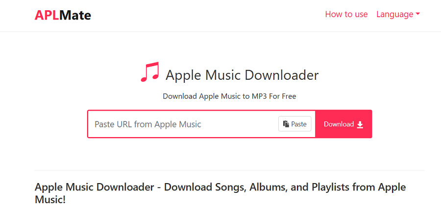Viewport: 441px width, 210px height.
Task: Click the word Downloader in the main title
Action: pyautogui.click(x=282, y=75)
